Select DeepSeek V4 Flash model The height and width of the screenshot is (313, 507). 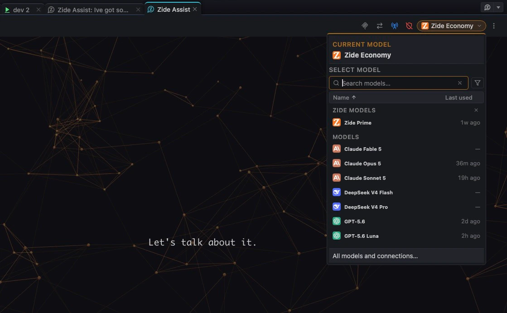406,193
